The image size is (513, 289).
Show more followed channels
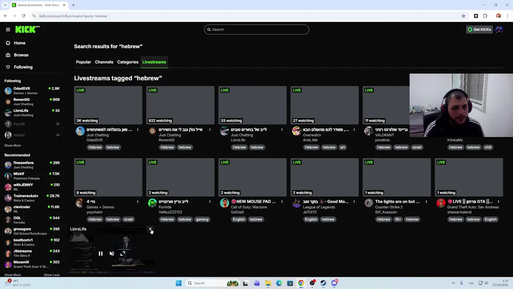pos(12,145)
